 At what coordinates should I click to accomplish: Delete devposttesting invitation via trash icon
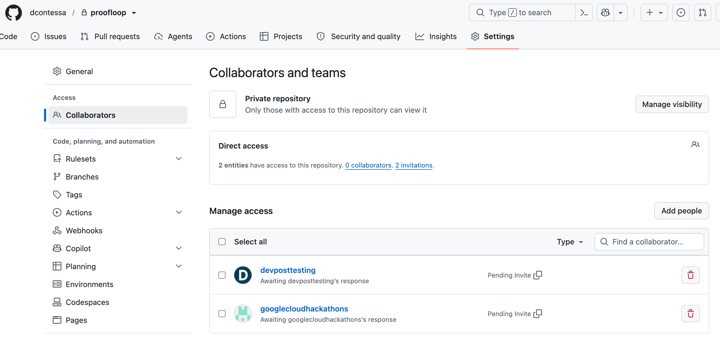tap(690, 275)
